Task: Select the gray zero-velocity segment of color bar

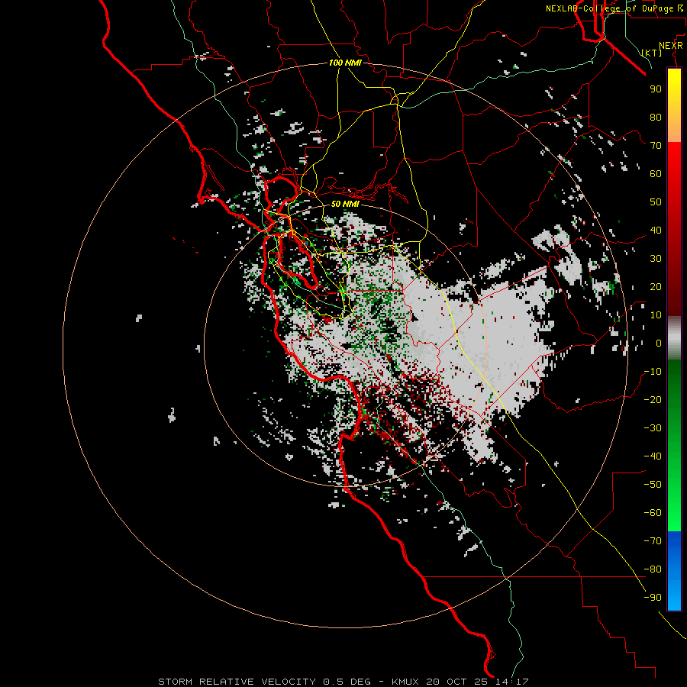Action: (x=674, y=338)
